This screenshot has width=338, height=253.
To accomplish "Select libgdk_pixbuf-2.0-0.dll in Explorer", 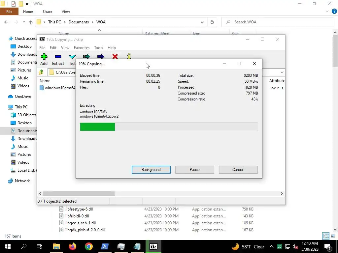I will pos(85,230).
